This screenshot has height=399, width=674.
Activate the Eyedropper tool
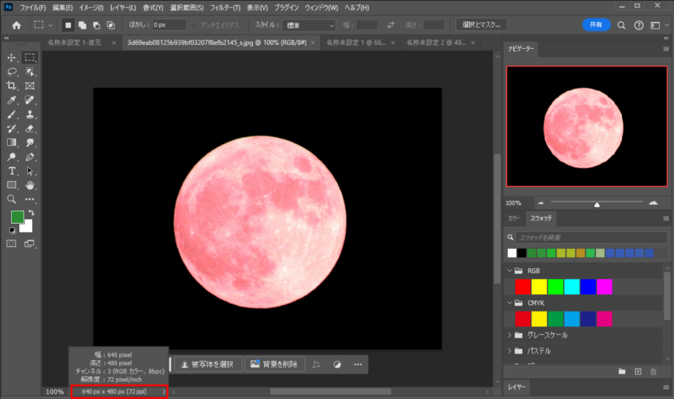coord(12,101)
